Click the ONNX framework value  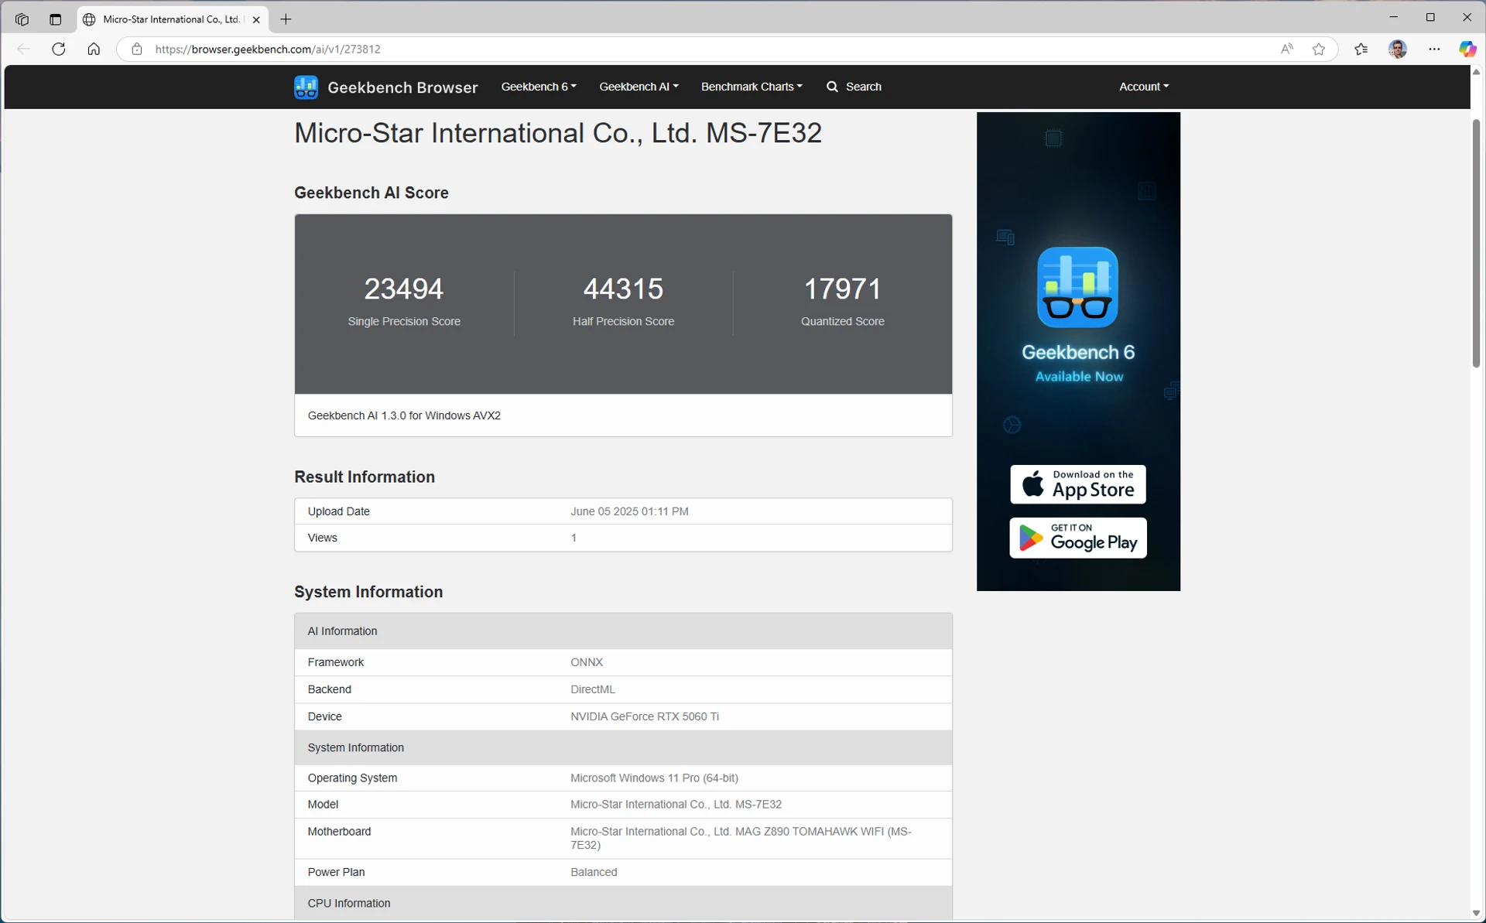coord(587,662)
